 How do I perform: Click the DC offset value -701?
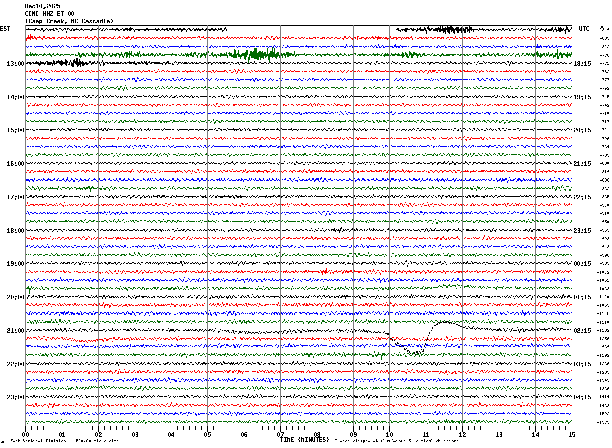point(604,130)
